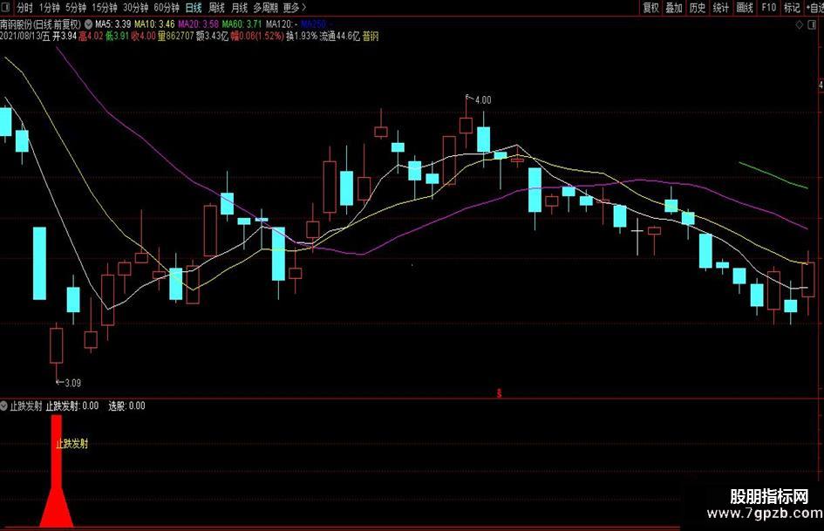
Task: Expand the 更多 periods menu
Action: pyautogui.click(x=295, y=8)
